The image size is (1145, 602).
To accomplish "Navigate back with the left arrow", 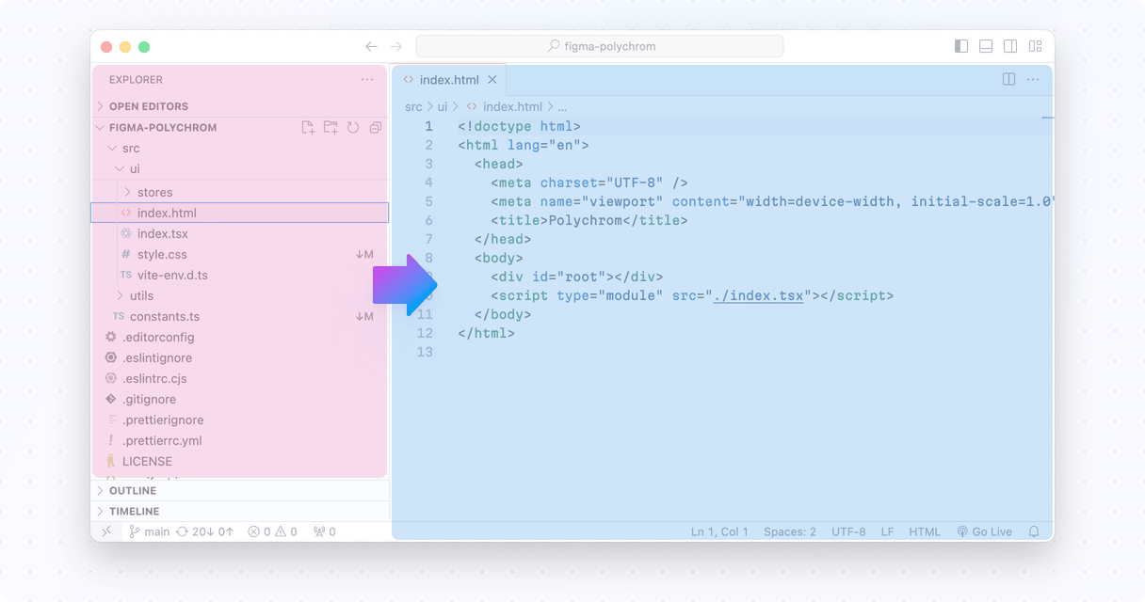I will [x=371, y=47].
